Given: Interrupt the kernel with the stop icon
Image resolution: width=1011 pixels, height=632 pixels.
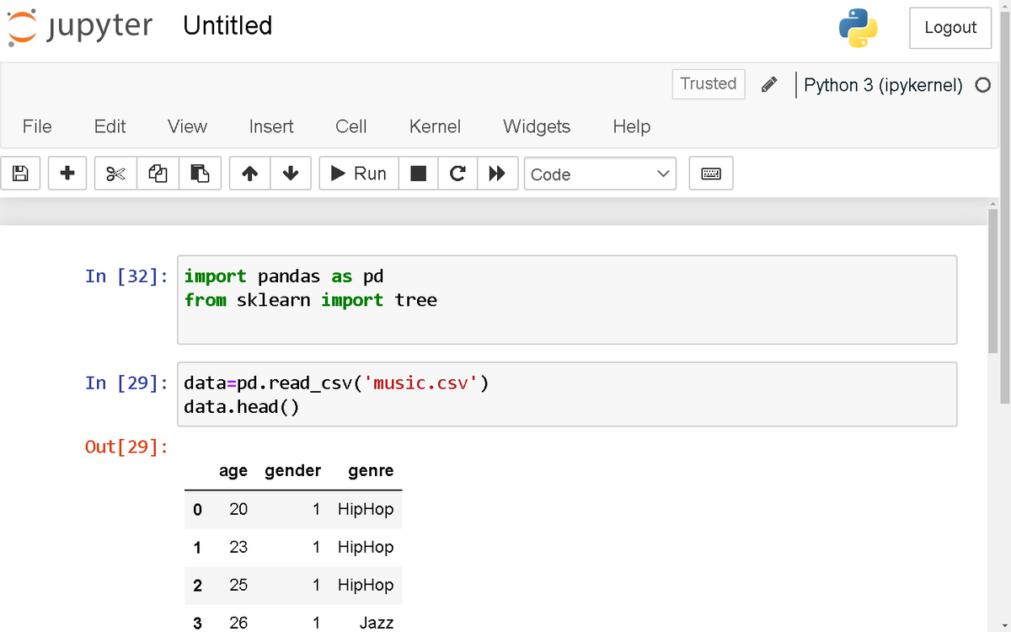Looking at the screenshot, I should point(418,174).
